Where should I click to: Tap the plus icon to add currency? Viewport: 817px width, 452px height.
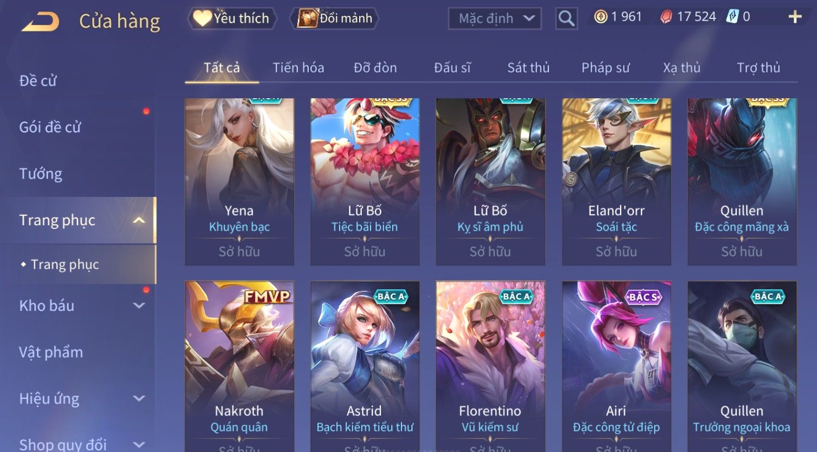pyautogui.click(x=795, y=17)
